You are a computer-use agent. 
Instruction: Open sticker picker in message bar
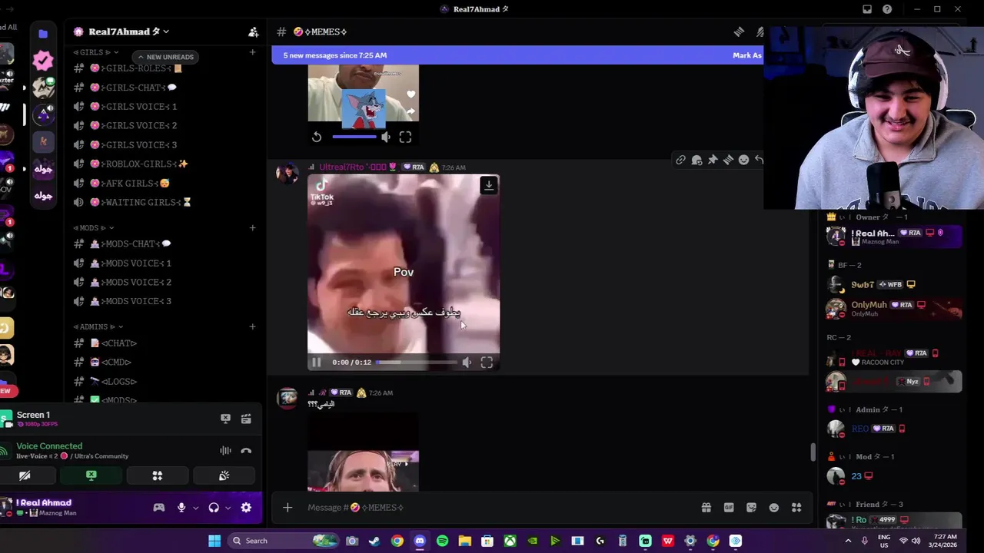(x=751, y=508)
